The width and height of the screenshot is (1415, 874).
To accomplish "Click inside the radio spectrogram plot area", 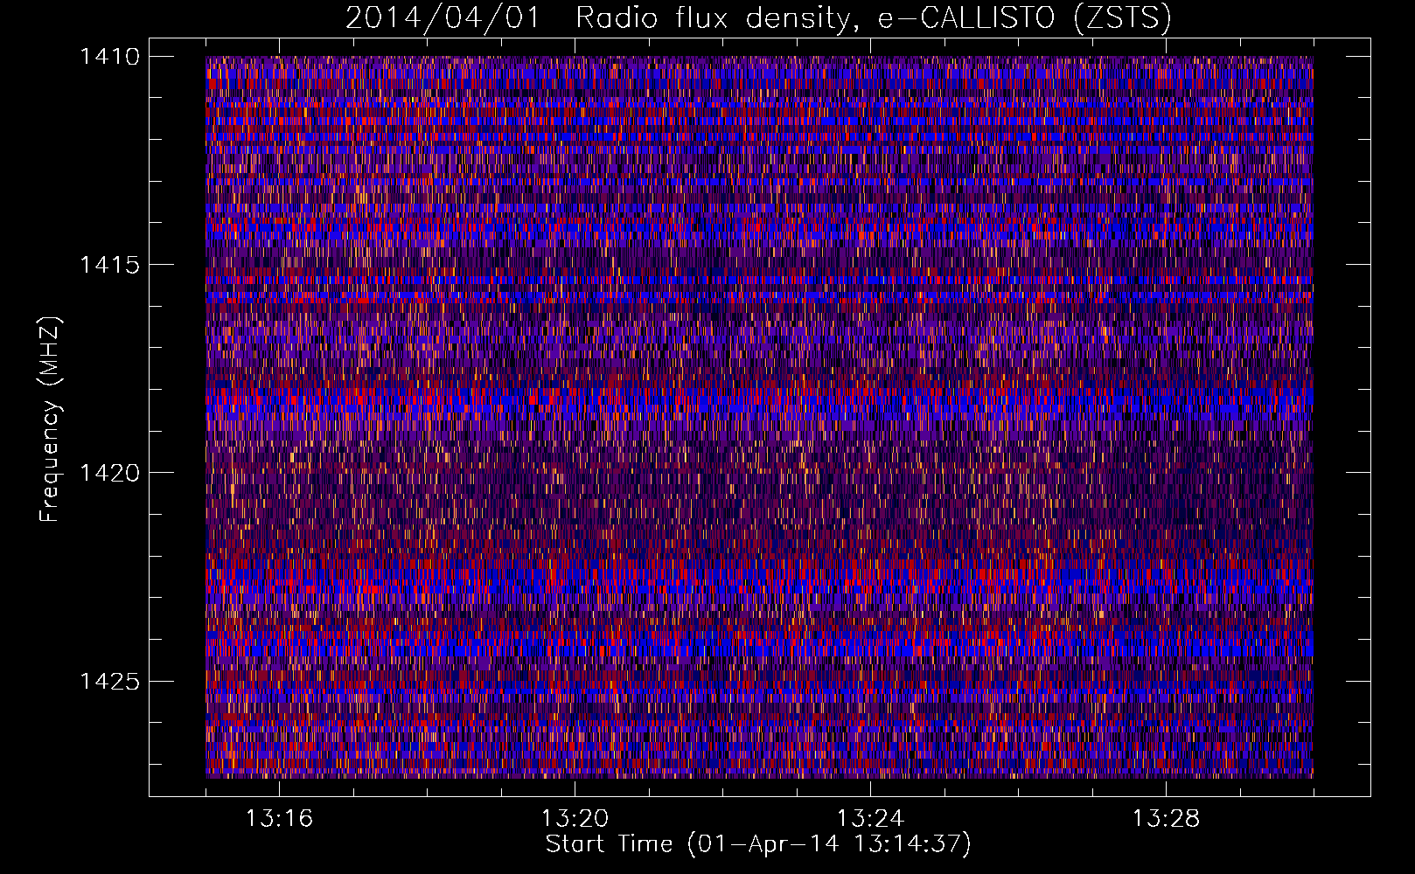I will point(759,417).
